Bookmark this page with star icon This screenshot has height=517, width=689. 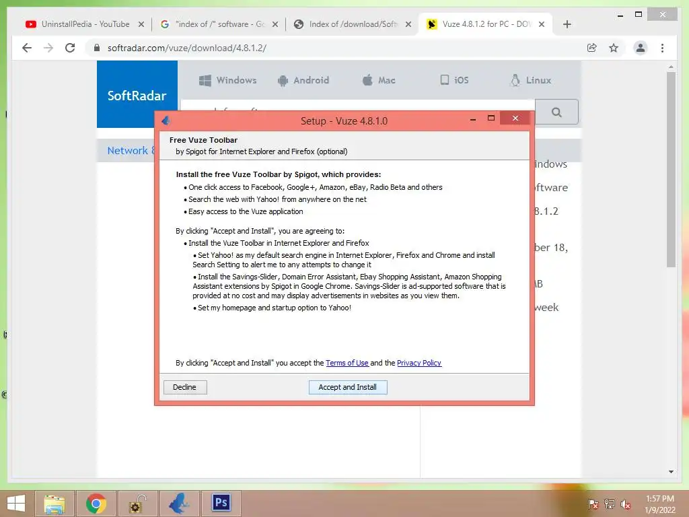614,48
